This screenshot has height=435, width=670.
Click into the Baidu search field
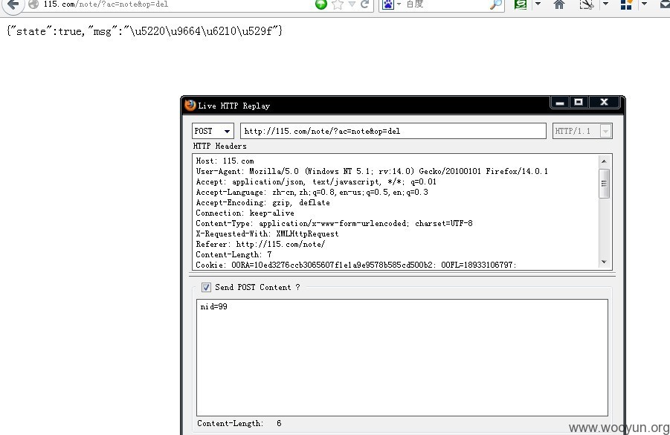445,4
